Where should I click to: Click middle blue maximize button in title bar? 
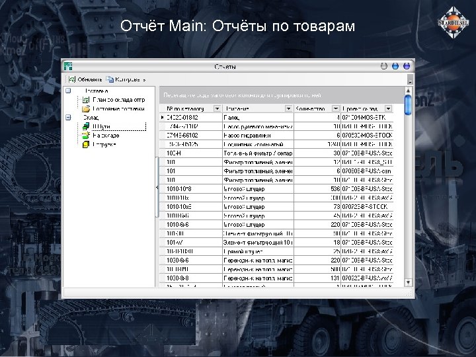click(395, 66)
